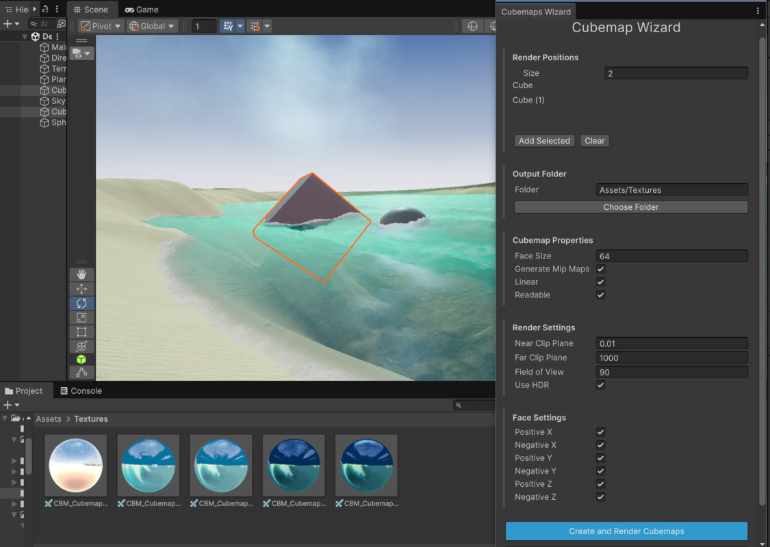Open the Hierarchy create plus dropdown

coord(12,23)
